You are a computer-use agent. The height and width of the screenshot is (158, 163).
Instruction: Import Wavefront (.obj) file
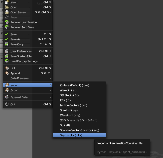[x=80, y=115]
